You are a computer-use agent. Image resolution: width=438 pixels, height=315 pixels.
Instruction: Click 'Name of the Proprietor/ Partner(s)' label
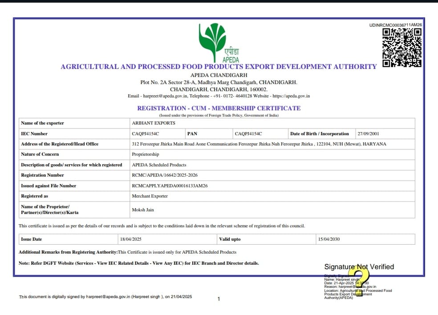coord(50,210)
